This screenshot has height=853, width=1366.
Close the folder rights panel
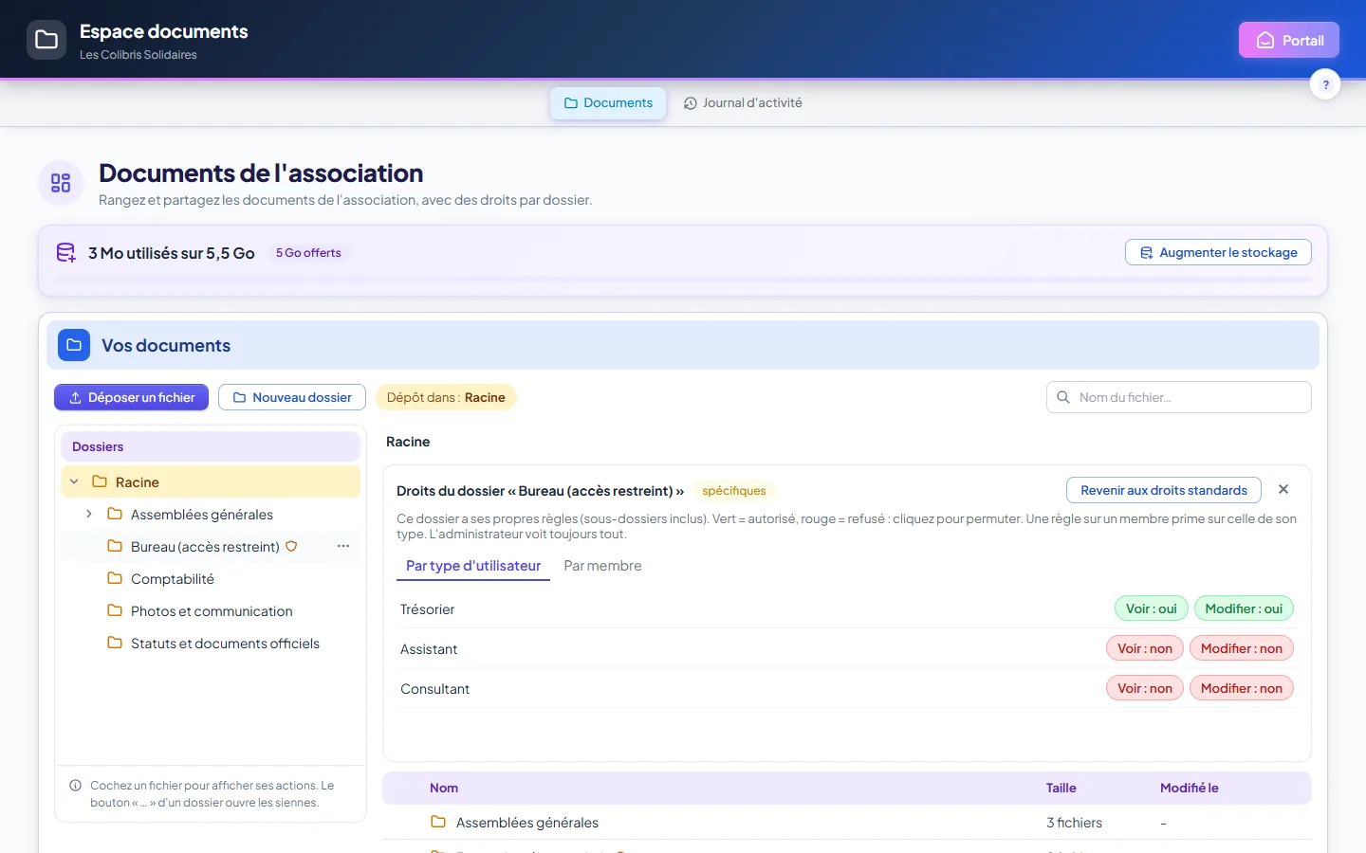[1283, 489]
